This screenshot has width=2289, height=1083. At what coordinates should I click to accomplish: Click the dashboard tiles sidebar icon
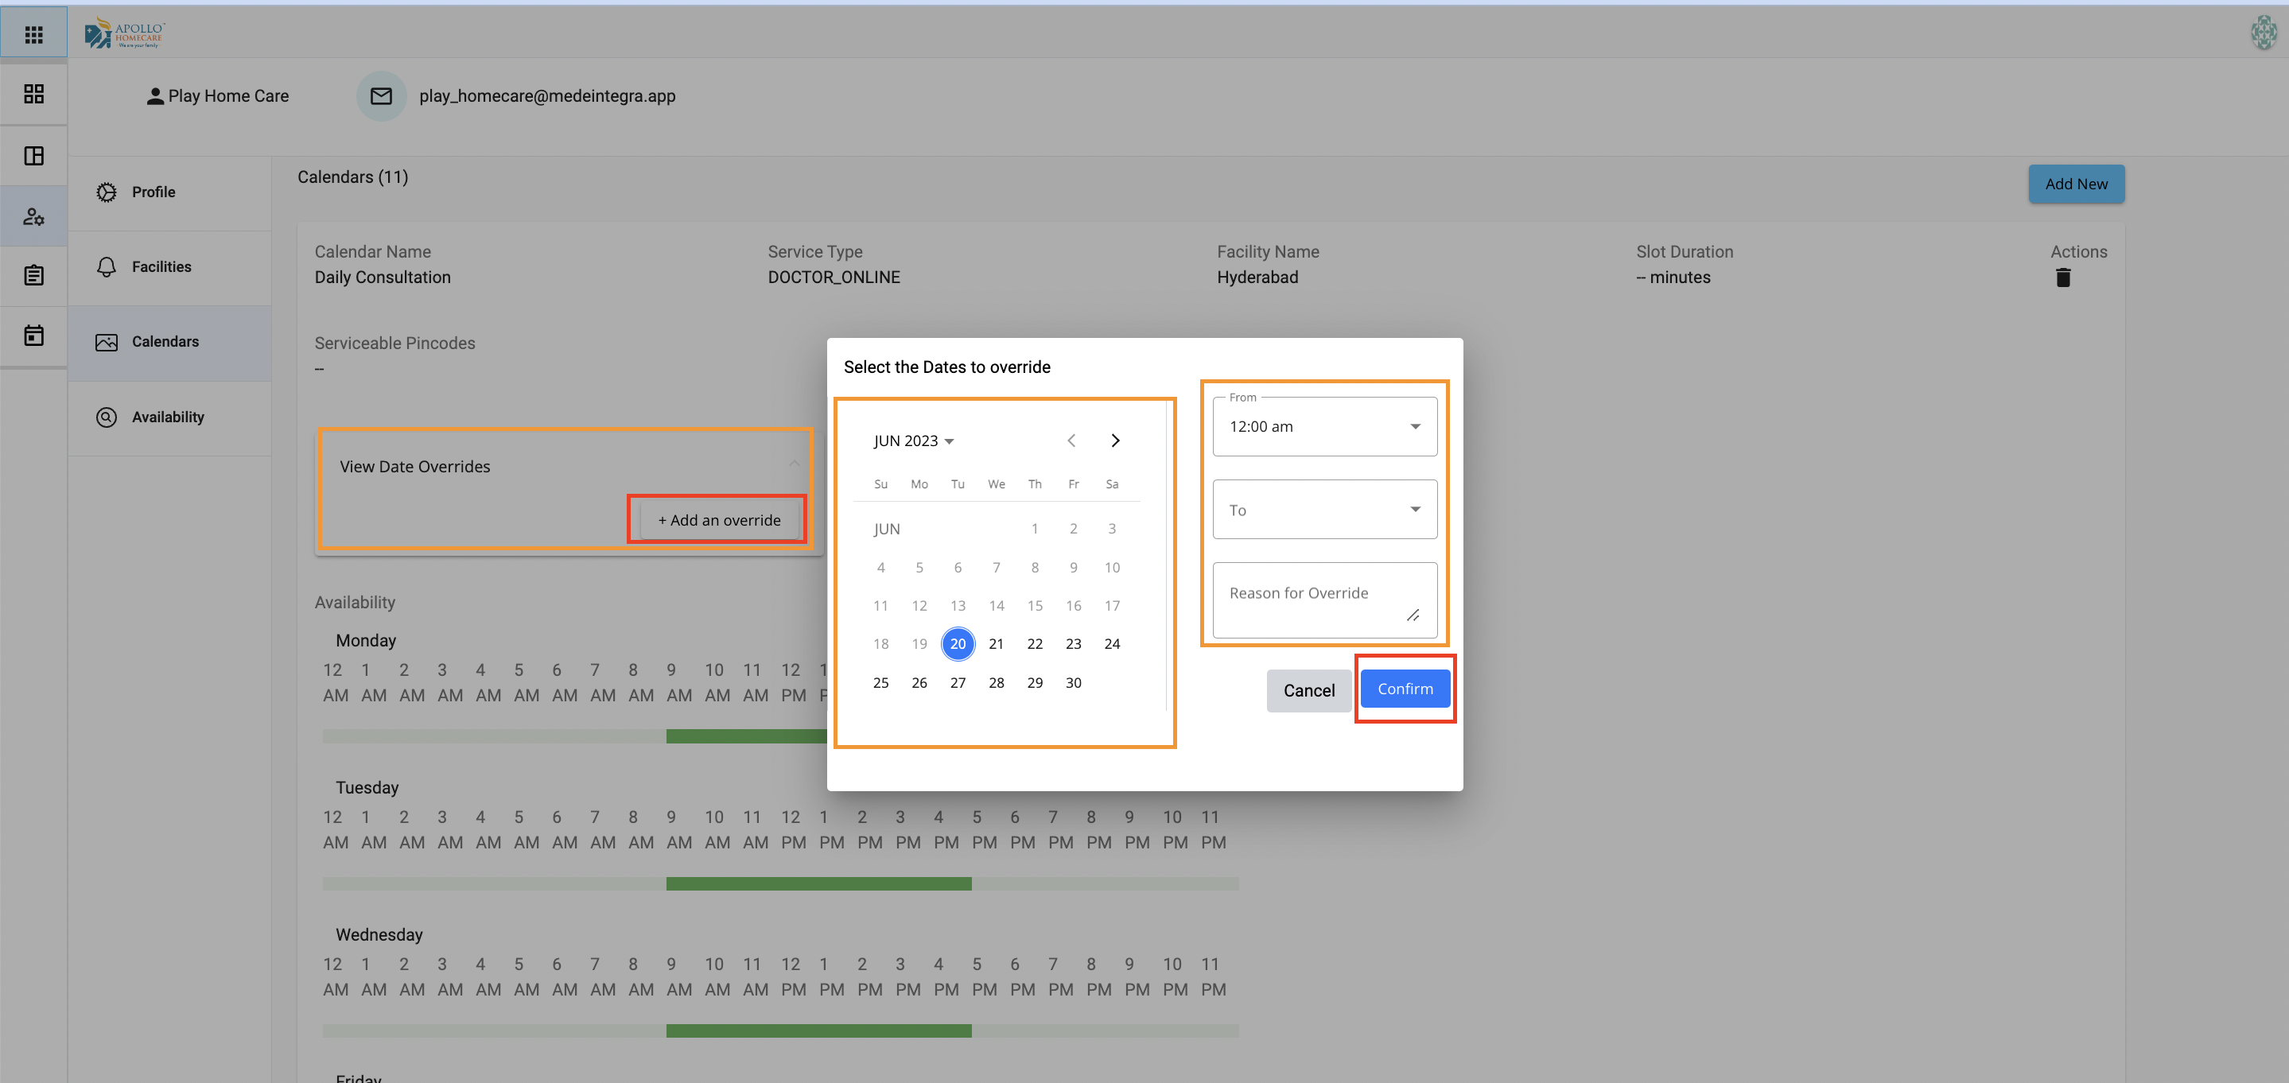click(x=33, y=94)
